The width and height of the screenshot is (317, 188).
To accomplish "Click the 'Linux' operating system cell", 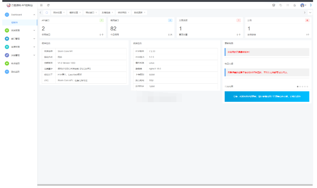I will tap(182, 63).
